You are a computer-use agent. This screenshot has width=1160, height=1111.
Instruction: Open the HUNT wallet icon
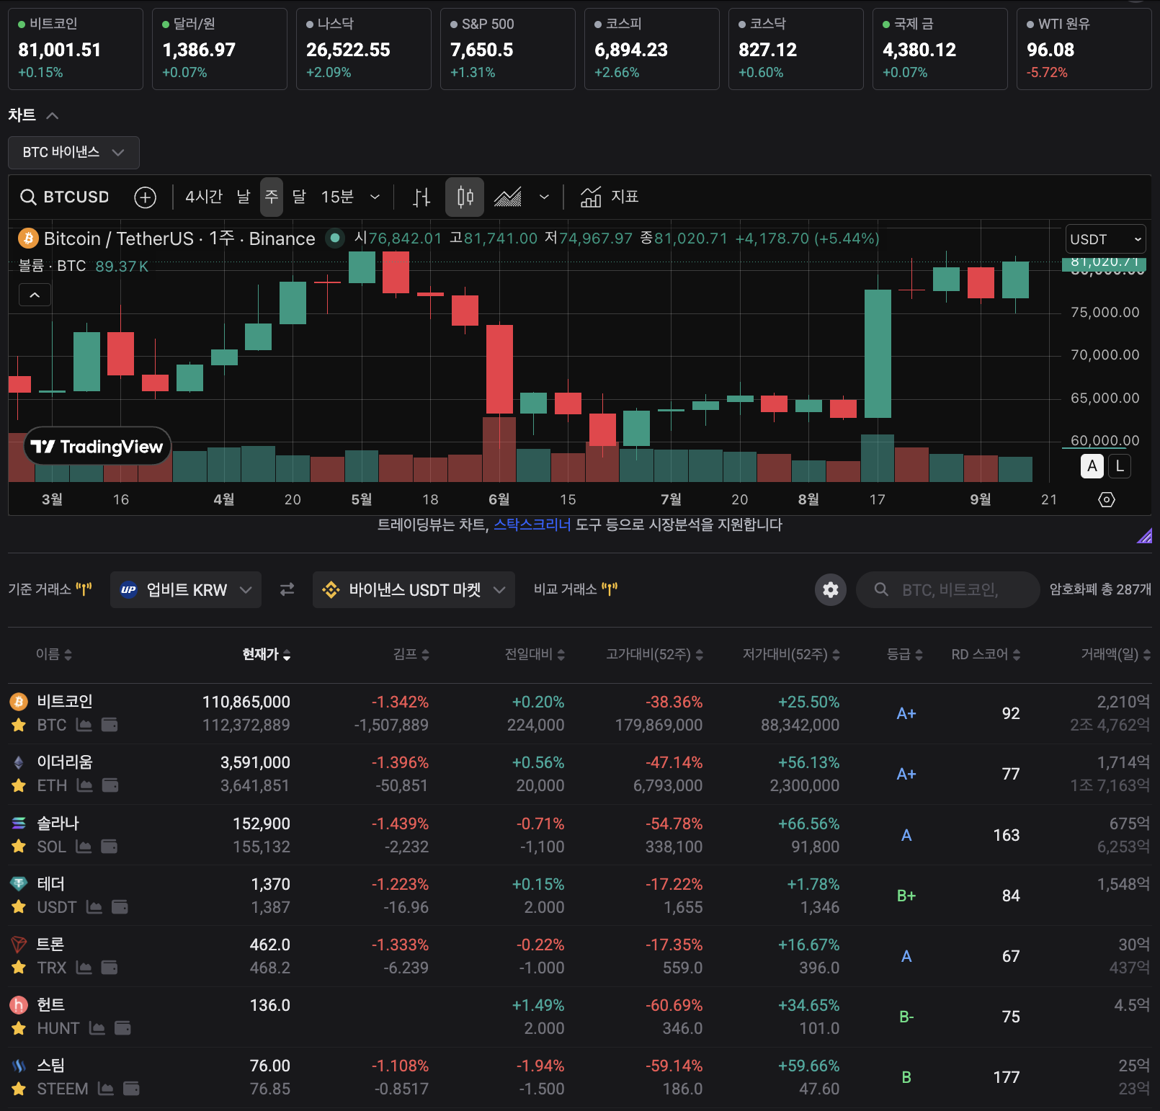coord(123,1028)
